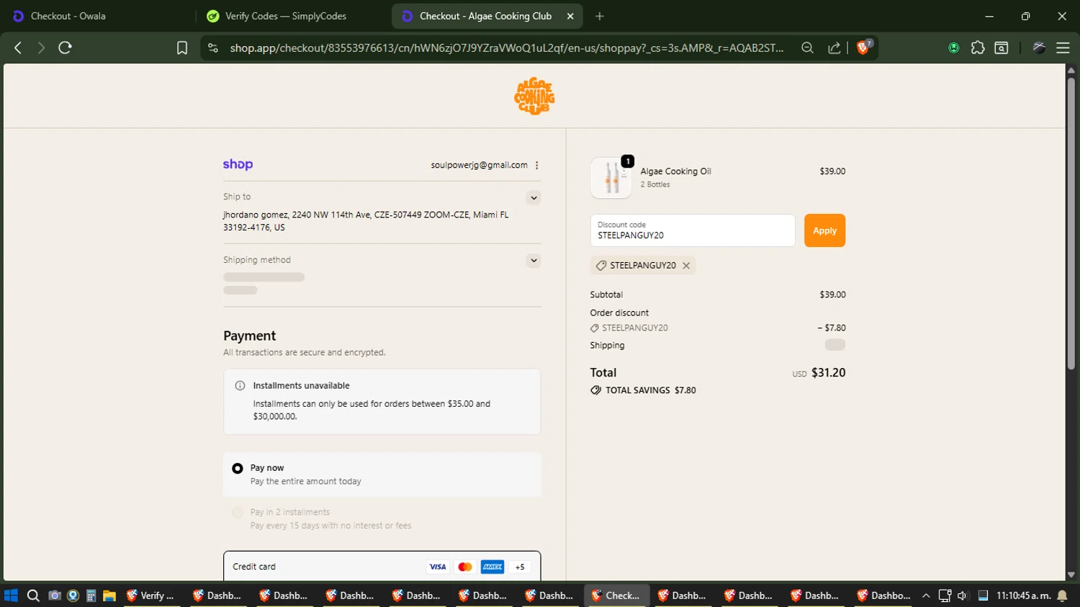Screen dimensions: 1080x607
Task: Select the Credit card payment option
Action: (x=382, y=567)
